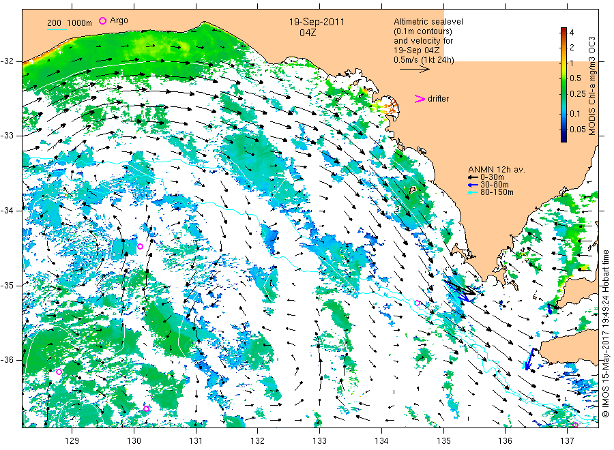The height and width of the screenshot is (450, 614).
Task: Click the '129' longitude axis label
Action: click(x=72, y=441)
